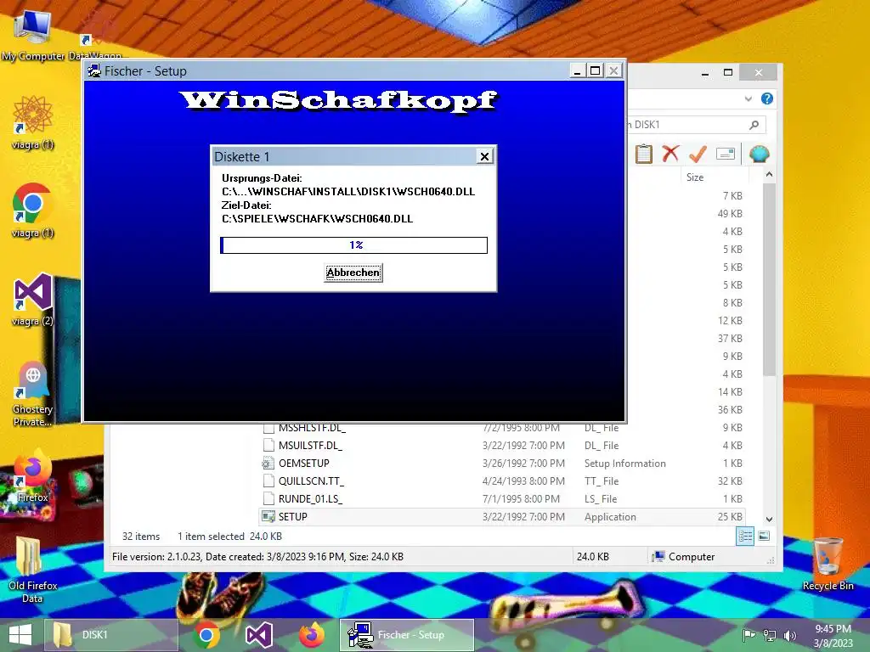Screen dimensions: 870x652
Task: Click the taskbar clock showing 9:45 PM
Action: click(833, 635)
